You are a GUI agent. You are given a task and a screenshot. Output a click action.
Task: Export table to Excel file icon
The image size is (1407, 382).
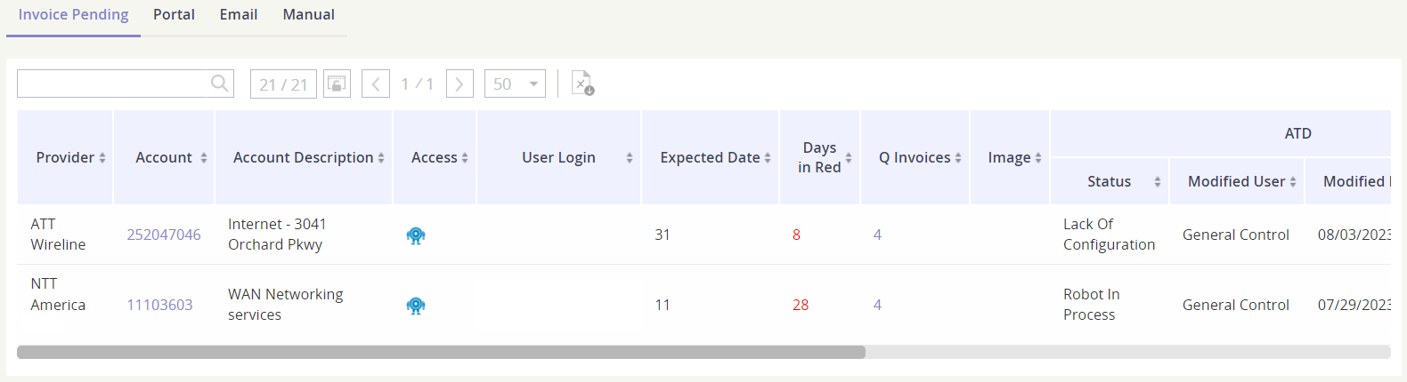(x=582, y=84)
